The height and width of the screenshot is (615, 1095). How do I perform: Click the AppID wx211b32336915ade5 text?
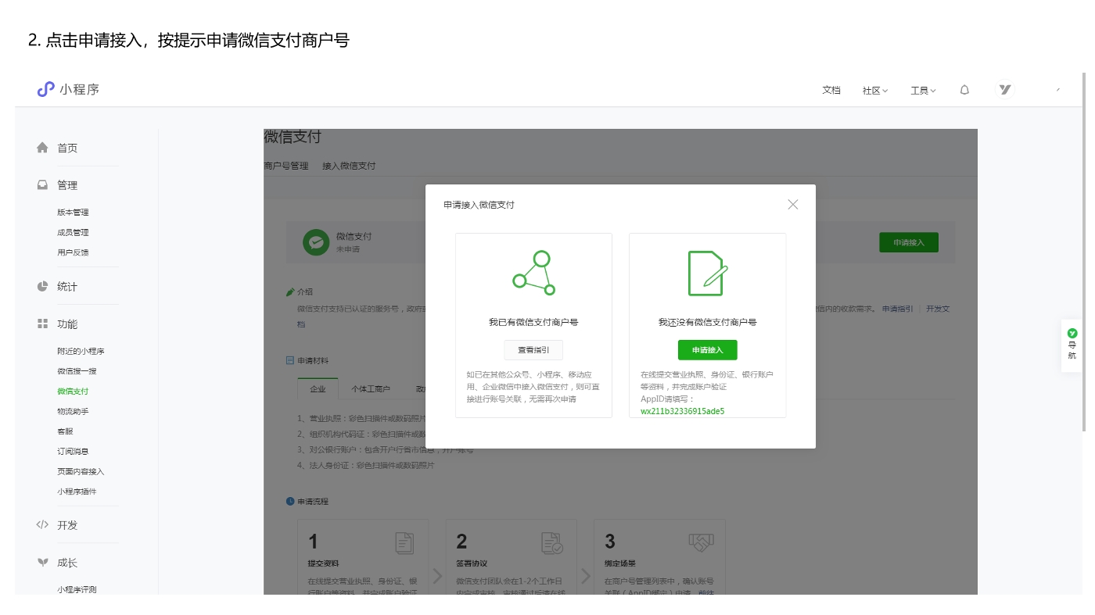click(x=682, y=411)
